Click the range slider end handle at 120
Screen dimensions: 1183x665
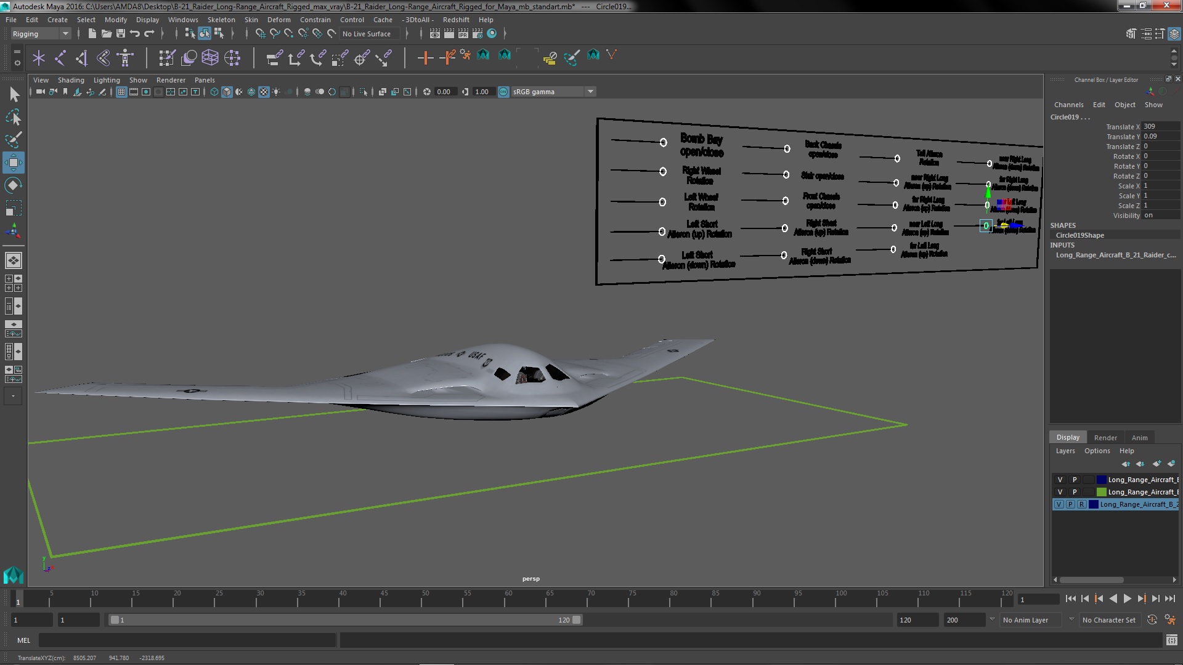pyautogui.click(x=577, y=620)
